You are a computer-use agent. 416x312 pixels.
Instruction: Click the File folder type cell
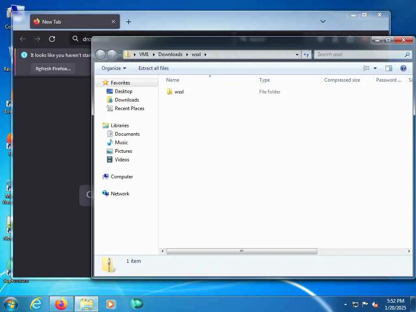coord(270,91)
